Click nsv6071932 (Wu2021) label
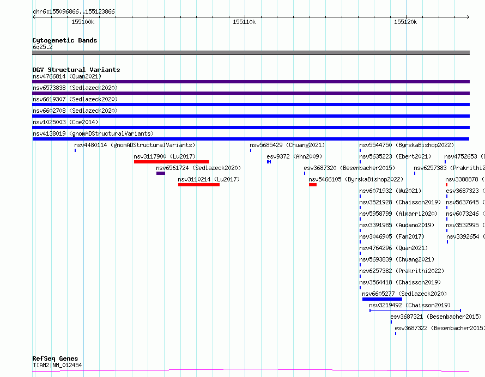 tap(390, 191)
